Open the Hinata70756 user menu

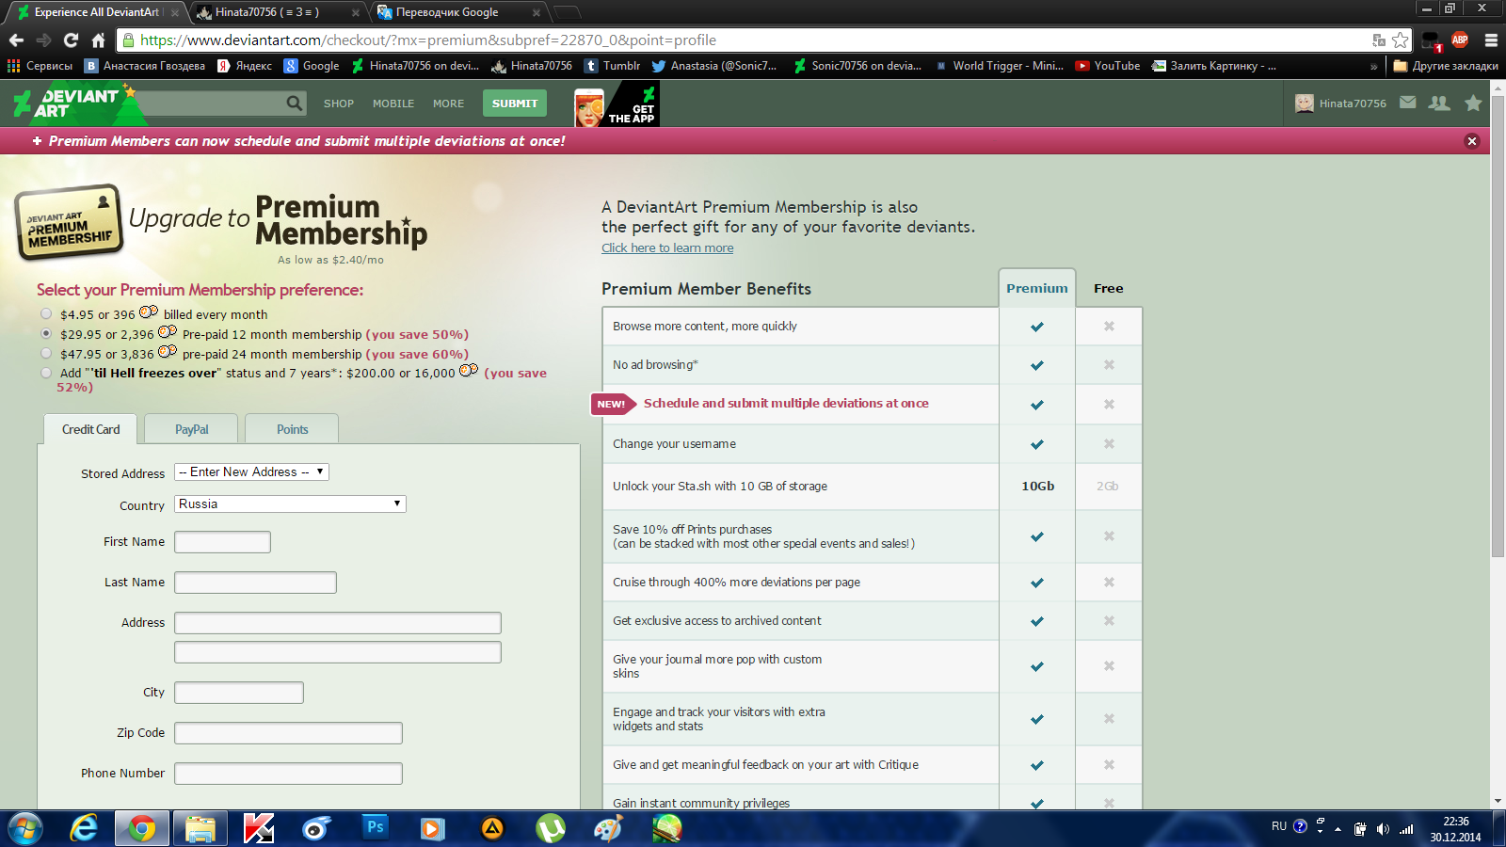pos(1341,104)
